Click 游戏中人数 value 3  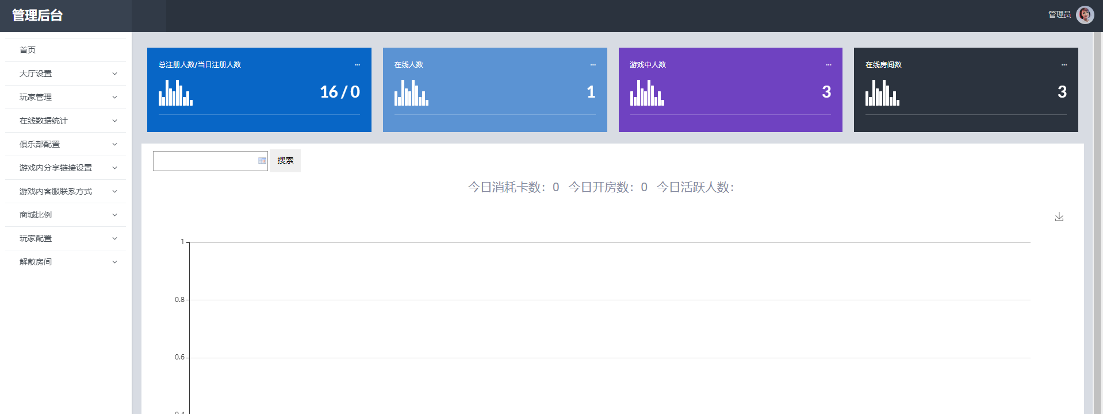826,92
